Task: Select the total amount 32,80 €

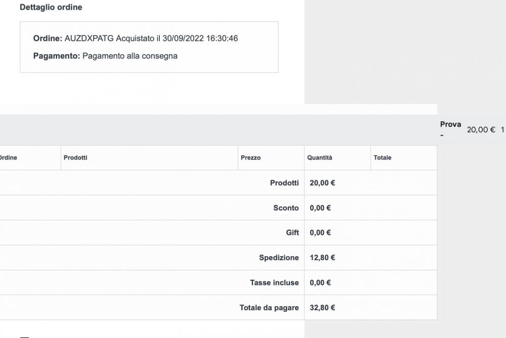Action: [322, 308]
